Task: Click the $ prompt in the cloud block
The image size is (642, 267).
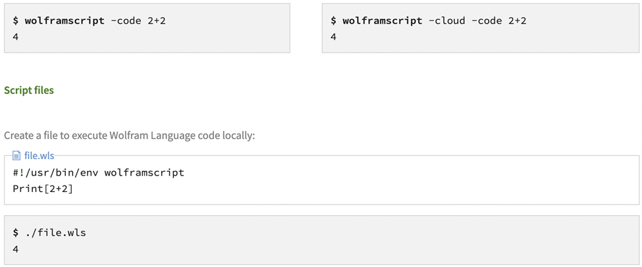Action: [x=333, y=21]
